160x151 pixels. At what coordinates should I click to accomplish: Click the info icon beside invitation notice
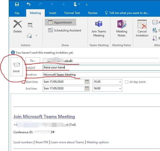(x=13, y=52)
